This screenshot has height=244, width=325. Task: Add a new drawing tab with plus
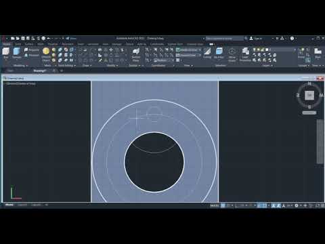point(62,71)
